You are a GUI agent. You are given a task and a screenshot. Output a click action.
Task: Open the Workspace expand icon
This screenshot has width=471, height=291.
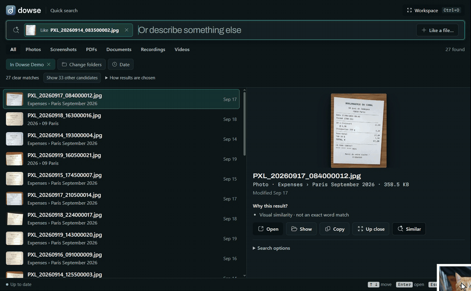pos(409,10)
